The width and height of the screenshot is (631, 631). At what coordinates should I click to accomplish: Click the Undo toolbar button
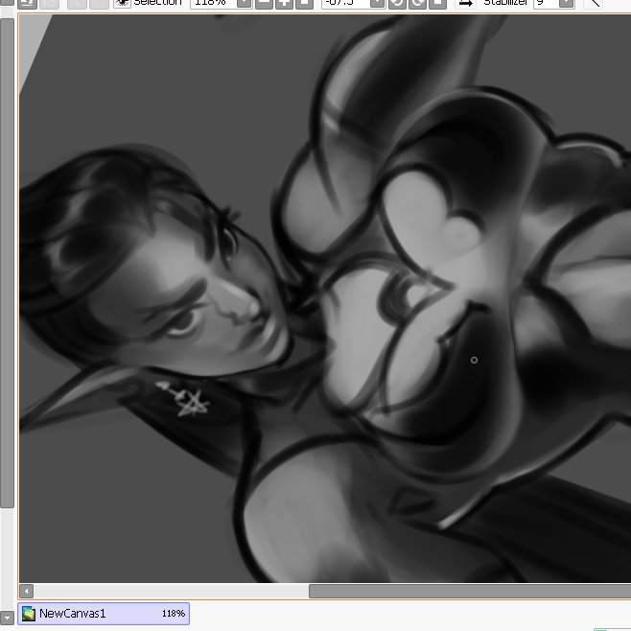[x=27, y=3]
